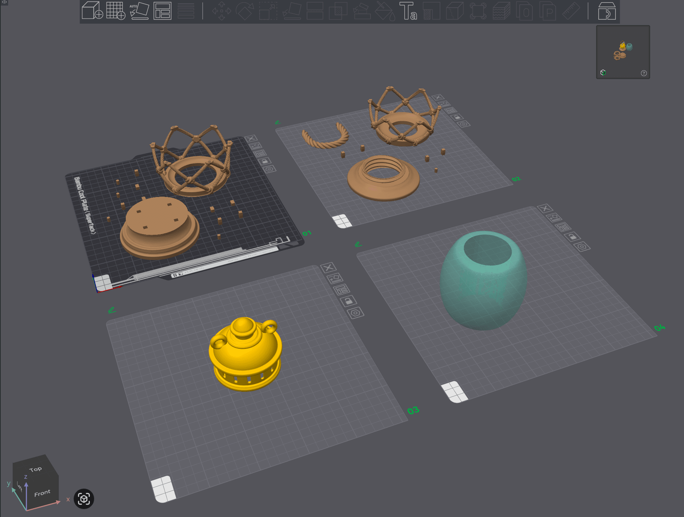Image resolution: width=684 pixels, height=517 pixels.
Task: Arrange objects on plate 04
Action: pos(563,227)
